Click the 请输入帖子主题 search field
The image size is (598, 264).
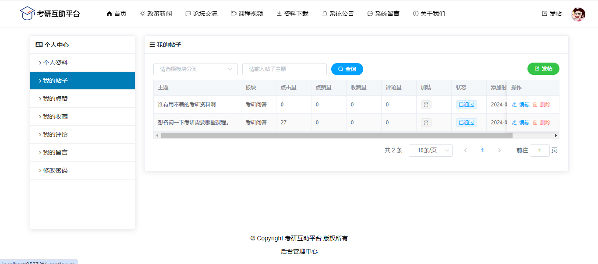pos(284,69)
